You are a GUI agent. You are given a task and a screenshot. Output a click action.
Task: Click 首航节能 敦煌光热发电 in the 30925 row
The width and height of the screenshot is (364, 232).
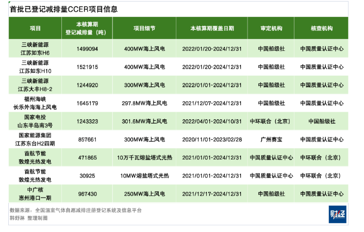[35, 175]
